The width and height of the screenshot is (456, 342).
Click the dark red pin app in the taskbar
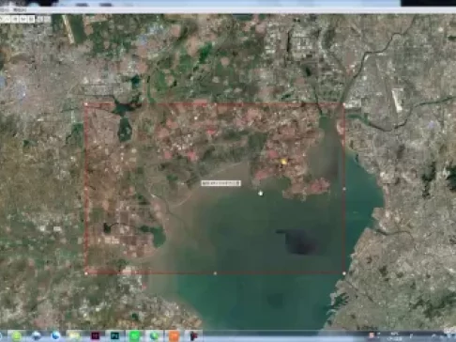coord(194,335)
